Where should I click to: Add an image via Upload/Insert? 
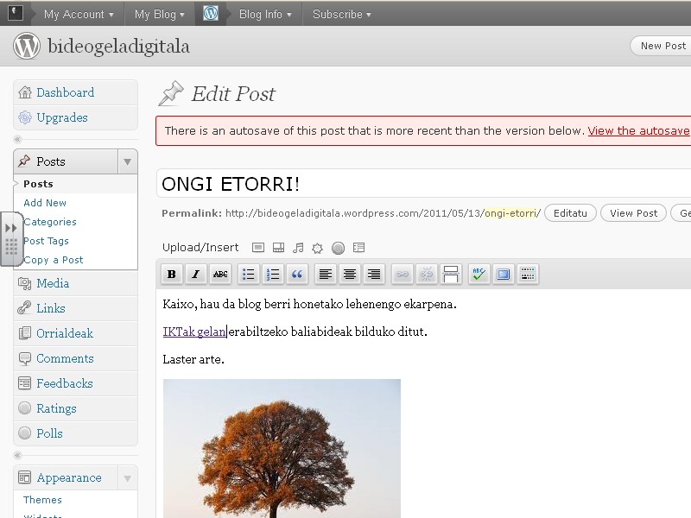pyautogui.click(x=258, y=248)
